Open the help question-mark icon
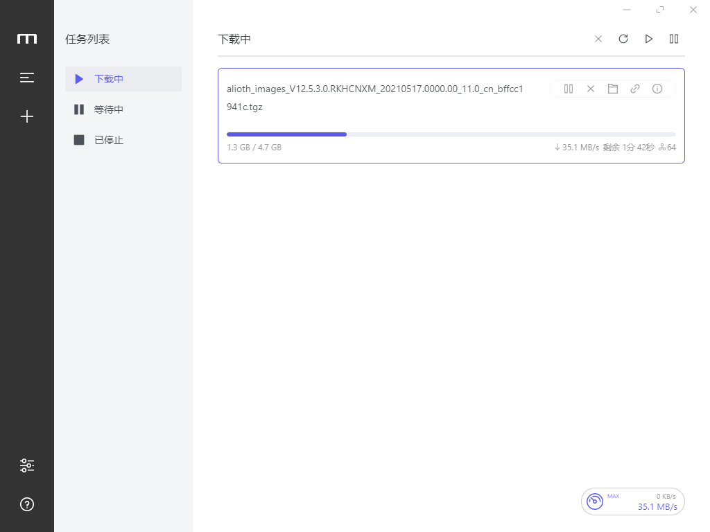Screen dimensions: 710x532 (27, 504)
